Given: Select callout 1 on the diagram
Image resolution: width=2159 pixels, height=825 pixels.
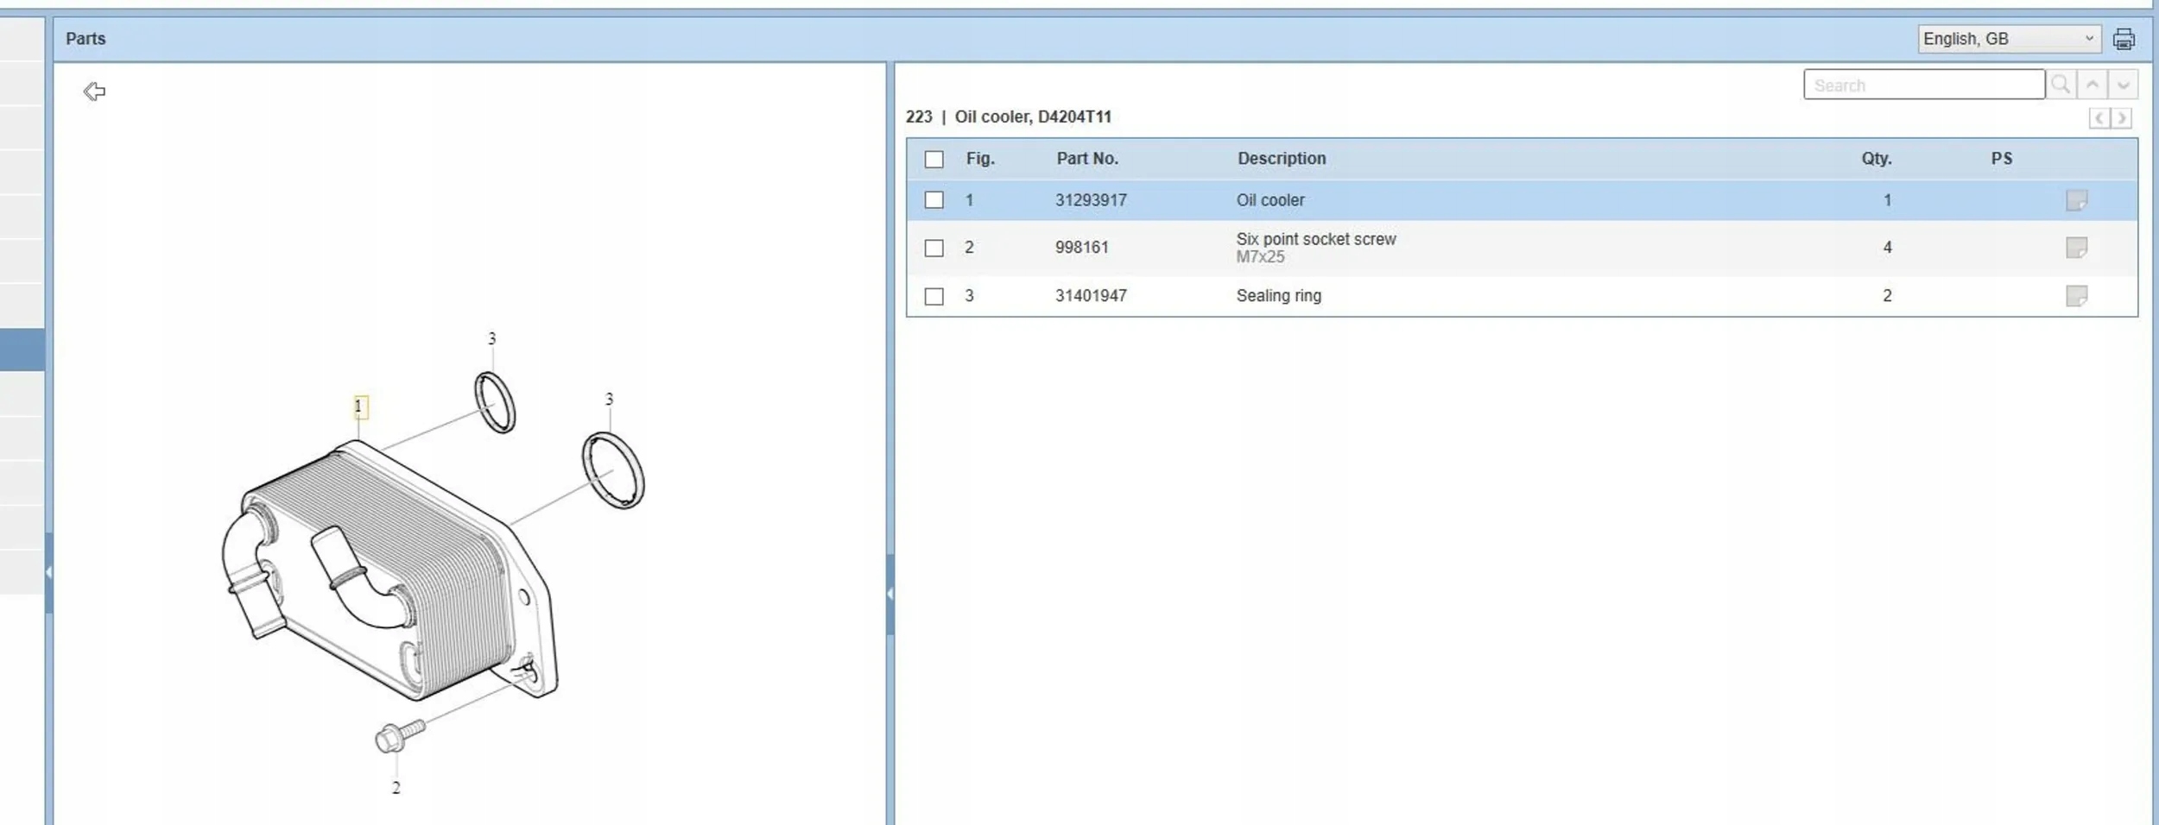Looking at the screenshot, I should tap(359, 406).
